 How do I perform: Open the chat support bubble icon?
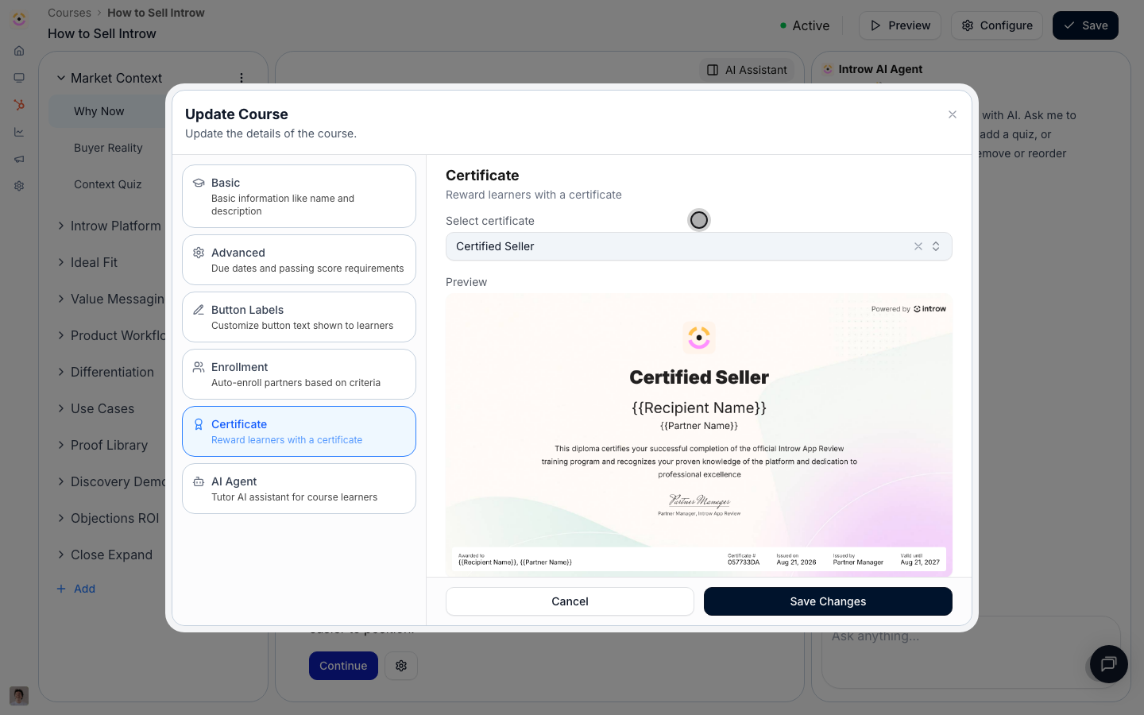click(x=1109, y=663)
